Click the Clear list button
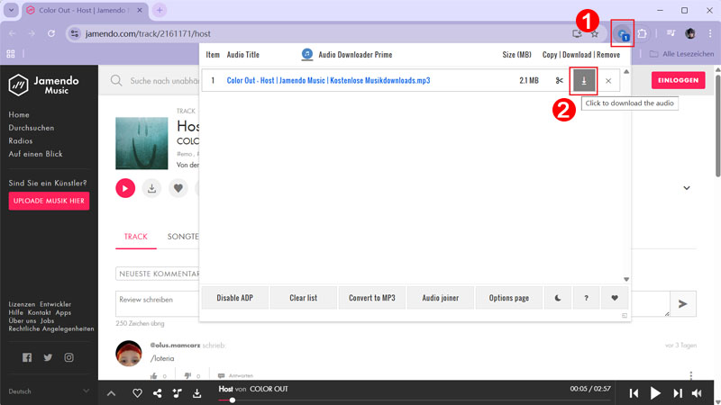Image resolution: width=721 pixels, height=405 pixels. click(304, 298)
